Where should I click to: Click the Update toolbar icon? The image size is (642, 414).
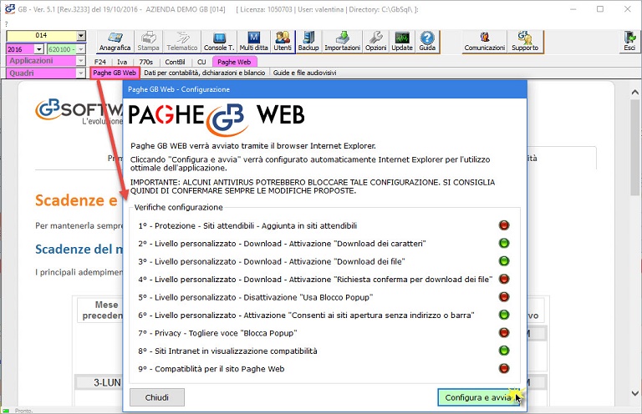(402, 41)
